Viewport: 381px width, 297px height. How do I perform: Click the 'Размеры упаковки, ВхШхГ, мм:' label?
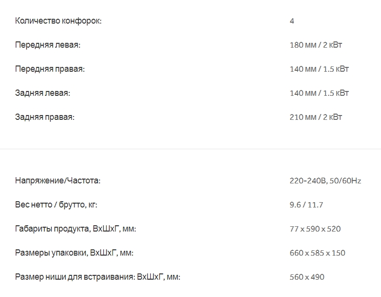pyautogui.click(x=74, y=253)
